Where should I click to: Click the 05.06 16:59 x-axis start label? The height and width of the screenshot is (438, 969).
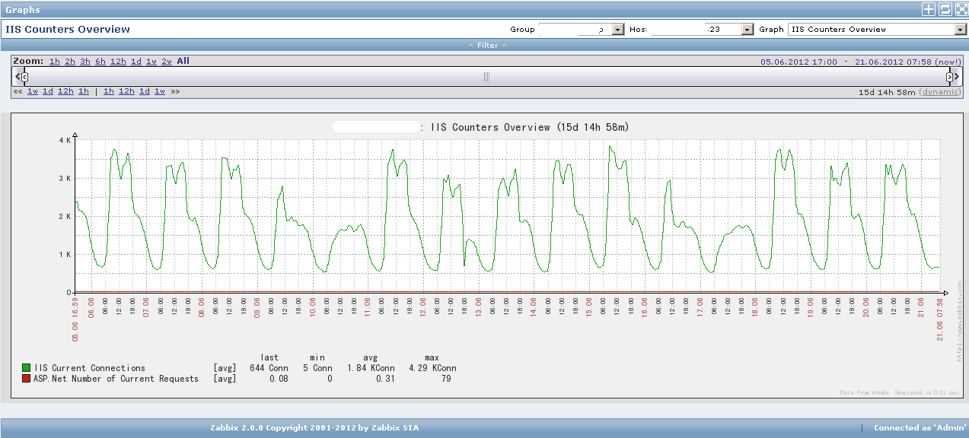point(76,319)
